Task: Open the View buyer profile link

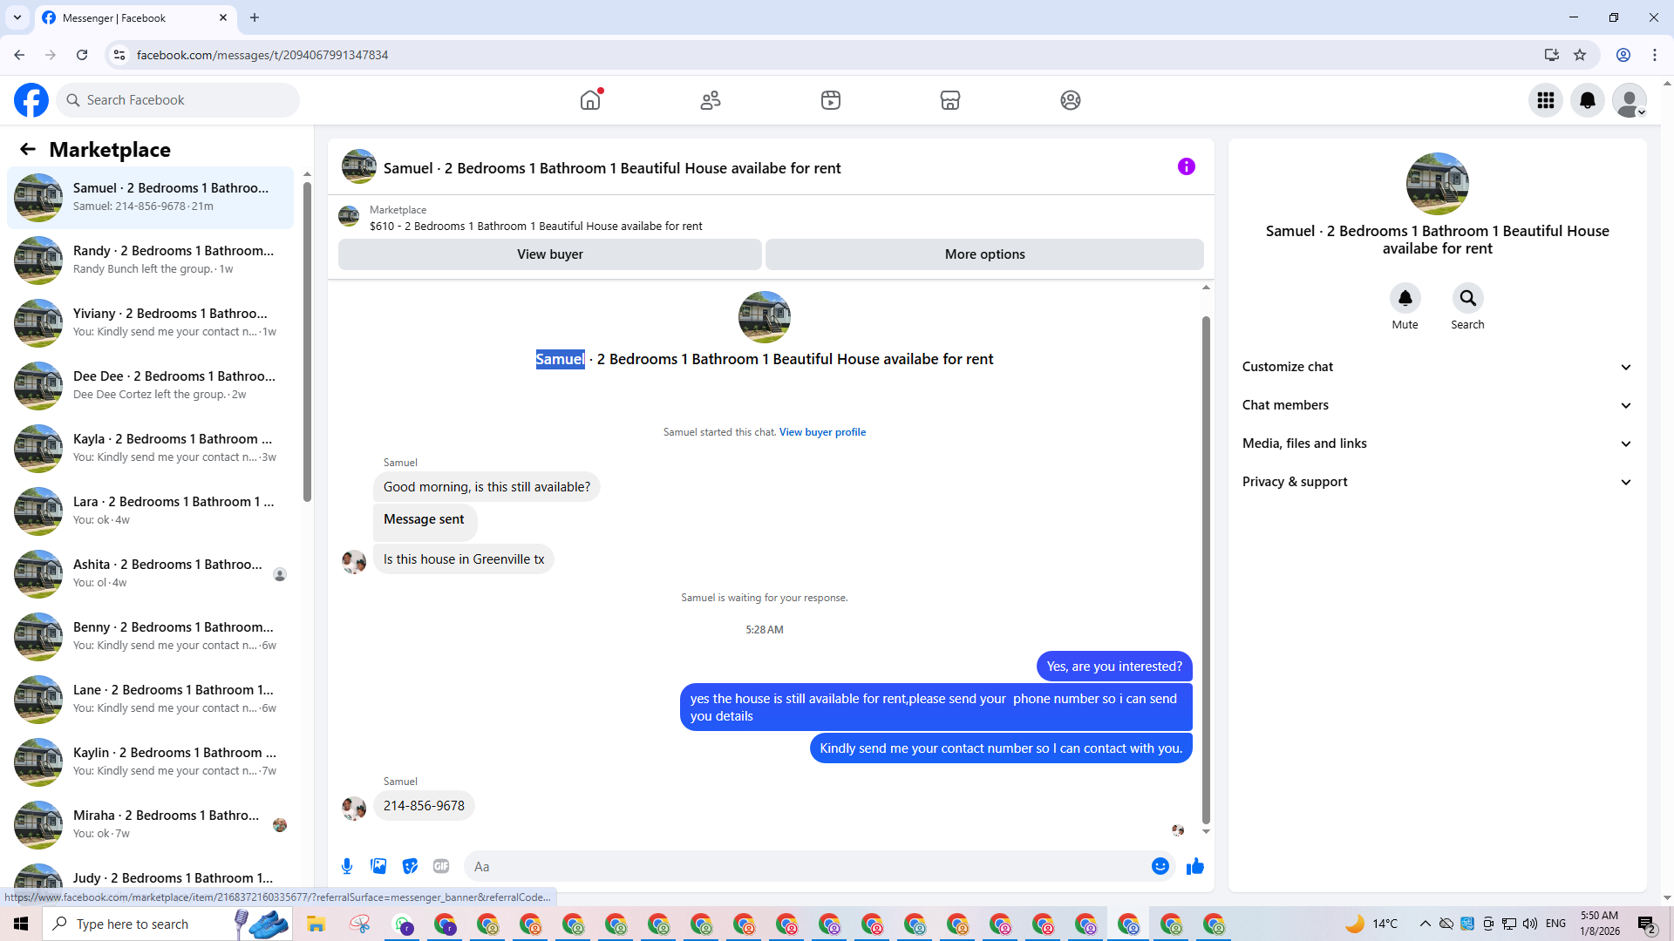Action: [x=822, y=432]
